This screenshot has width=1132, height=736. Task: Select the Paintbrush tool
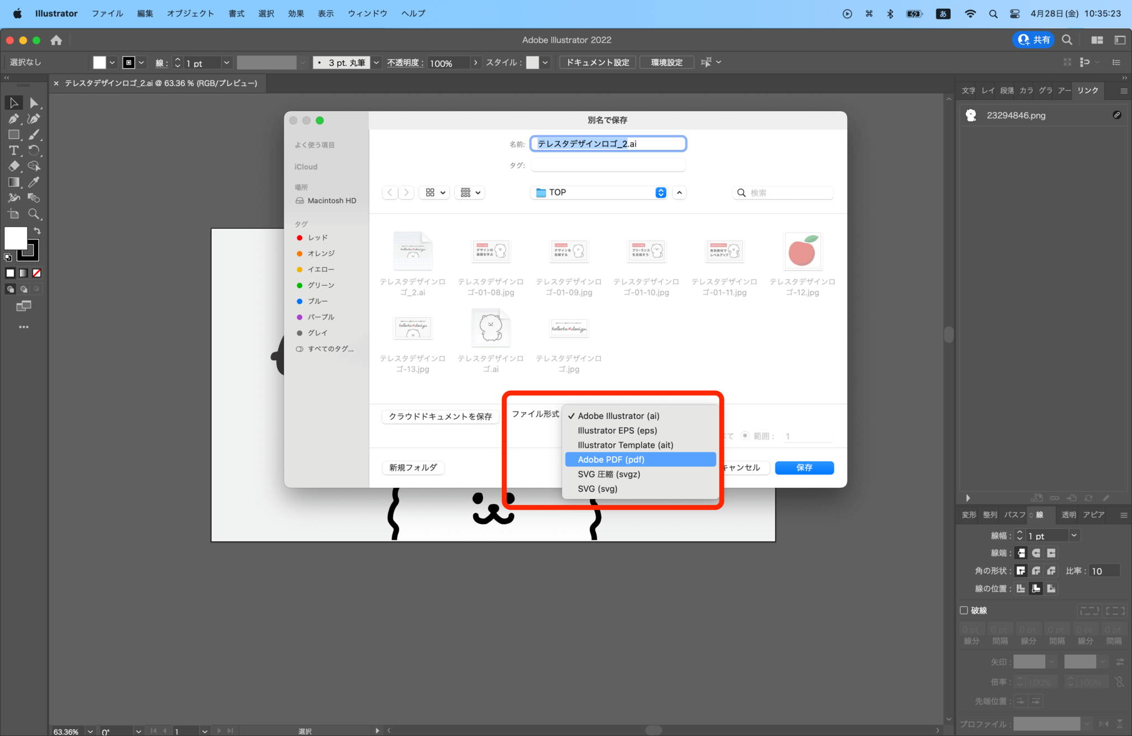click(x=35, y=135)
